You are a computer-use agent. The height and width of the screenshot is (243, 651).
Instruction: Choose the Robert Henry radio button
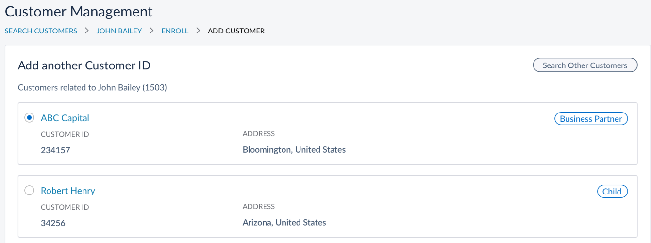pyautogui.click(x=30, y=191)
